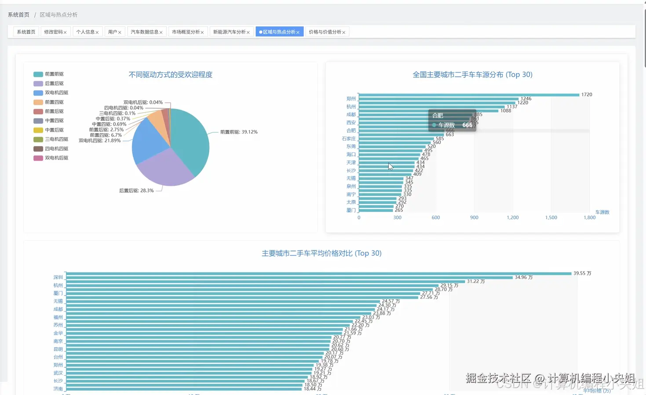Toggle the 前置后驱 legend swatch
Image resolution: width=646 pixels, height=395 pixels.
tap(38, 112)
